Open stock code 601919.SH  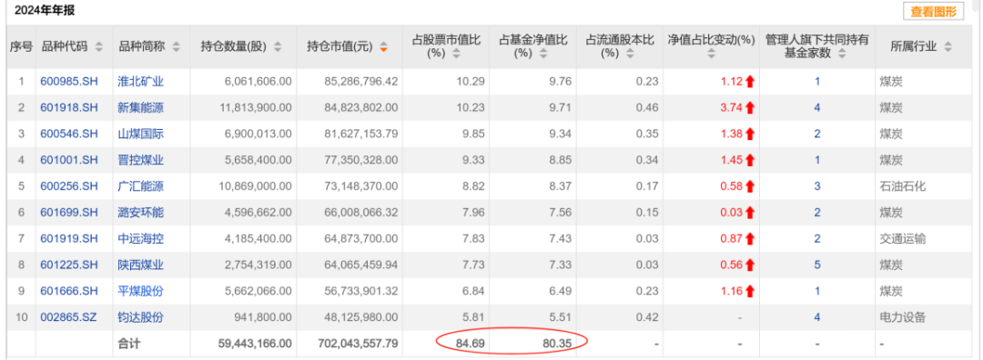(x=69, y=239)
